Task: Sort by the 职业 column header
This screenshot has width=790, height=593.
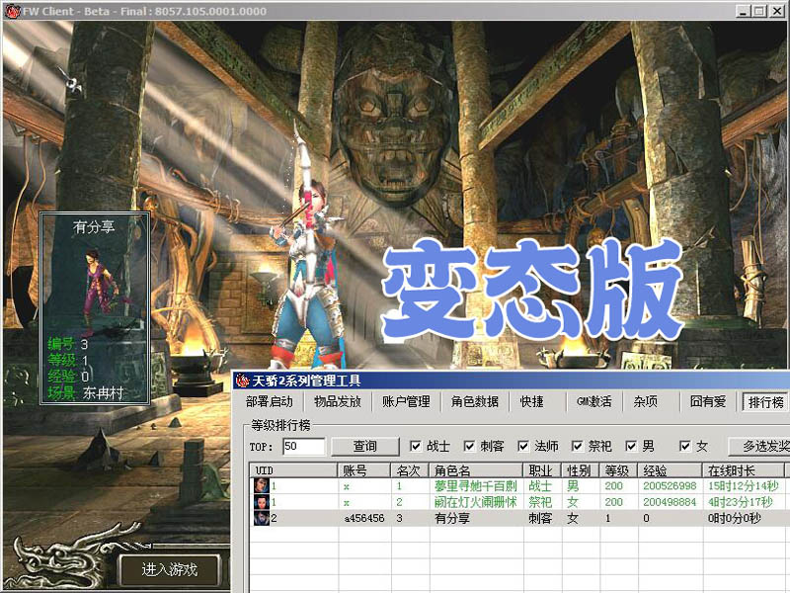Action: pyautogui.click(x=542, y=470)
